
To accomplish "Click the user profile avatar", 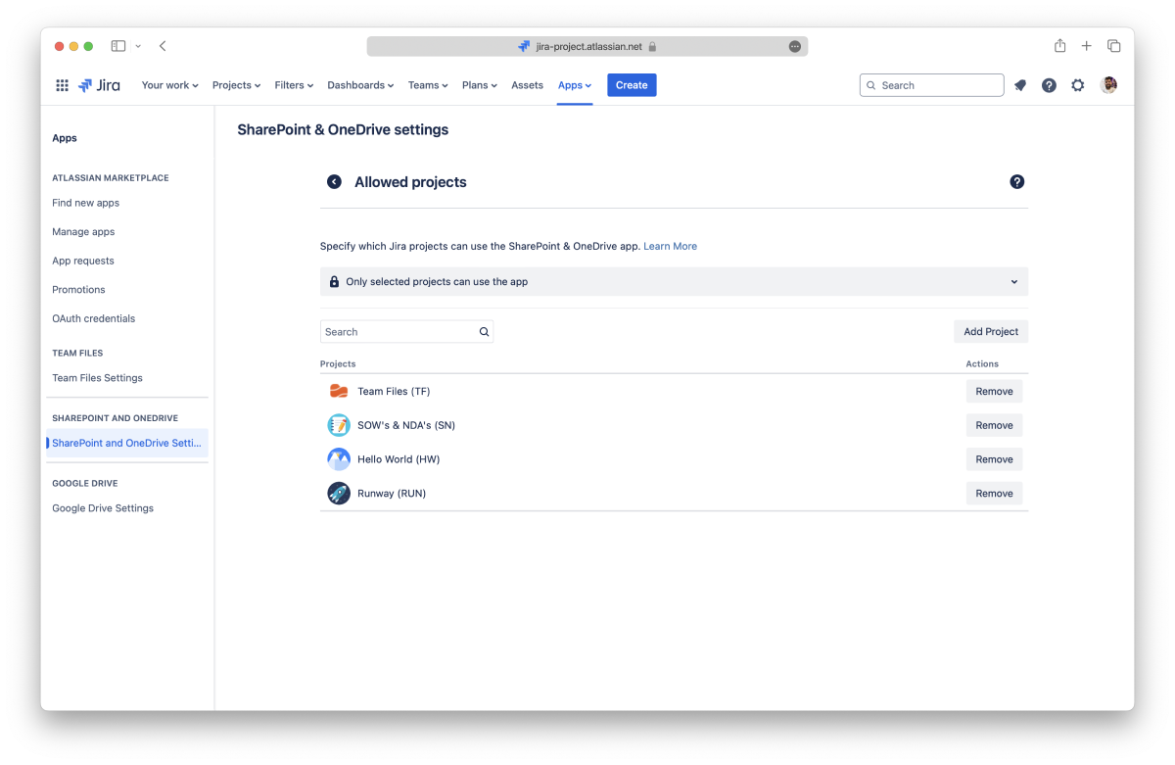I will (x=1108, y=85).
